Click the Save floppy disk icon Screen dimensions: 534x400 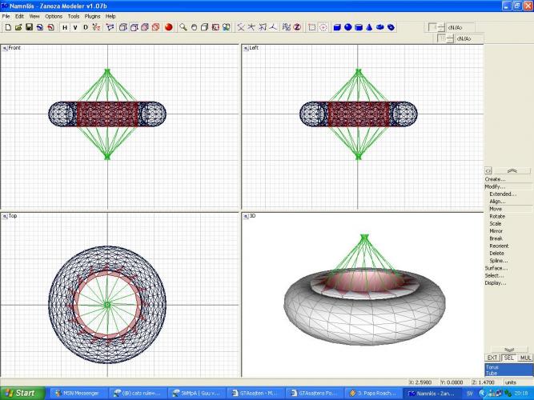coord(29,27)
